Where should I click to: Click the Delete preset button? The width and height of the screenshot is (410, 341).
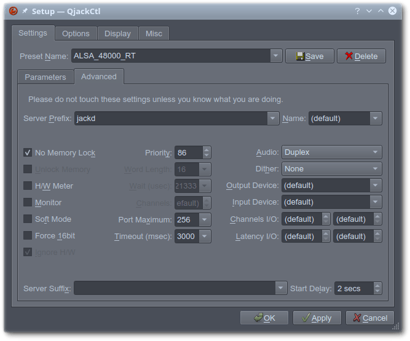point(361,56)
